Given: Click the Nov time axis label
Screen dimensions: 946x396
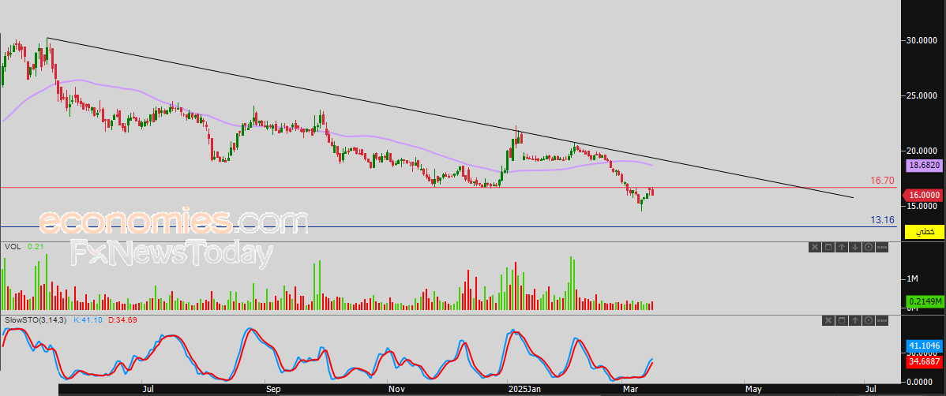Looking at the screenshot, I should click(x=396, y=390).
